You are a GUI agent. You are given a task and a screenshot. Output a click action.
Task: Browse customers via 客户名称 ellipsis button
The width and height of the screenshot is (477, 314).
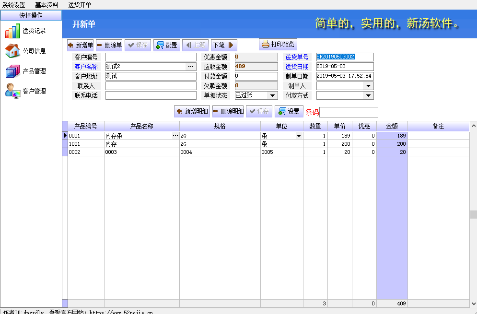pyautogui.click(x=191, y=67)
